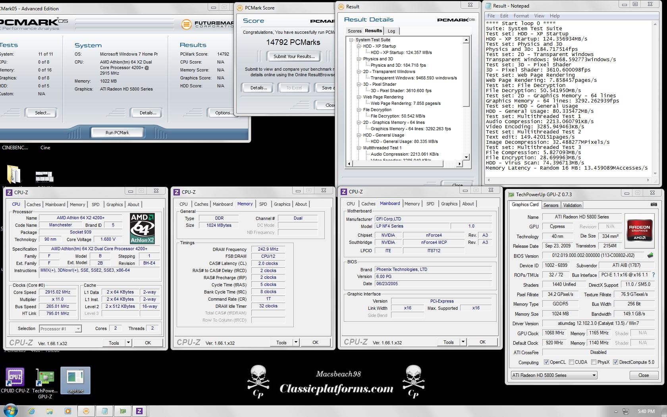This screenshot has width=667, height=417.
Task: Collapse the Web Page Rendering node
Action: pyautogui.click(x=359, y=97)
